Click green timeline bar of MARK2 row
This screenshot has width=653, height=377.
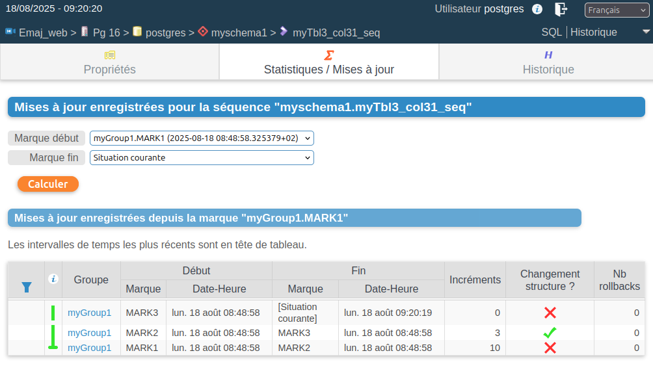pos(53,333)
